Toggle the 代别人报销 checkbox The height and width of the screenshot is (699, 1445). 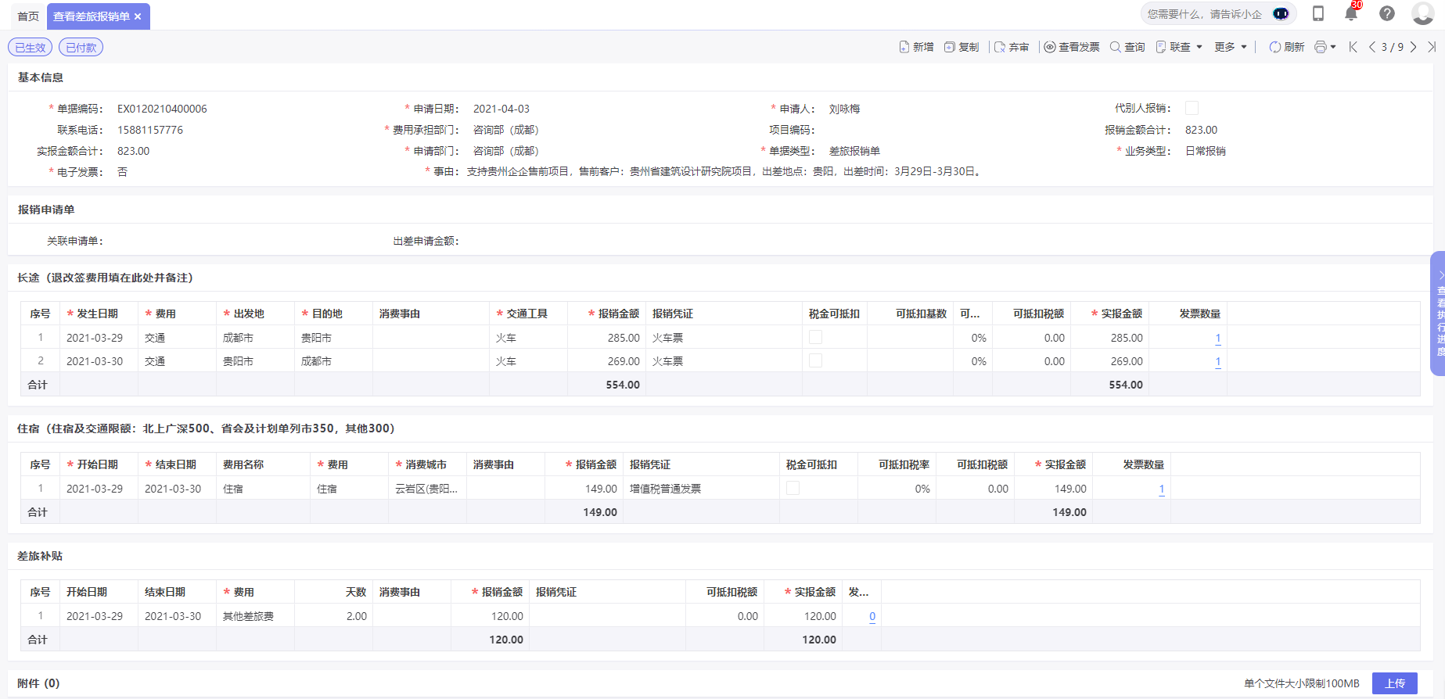point(1192,108)
